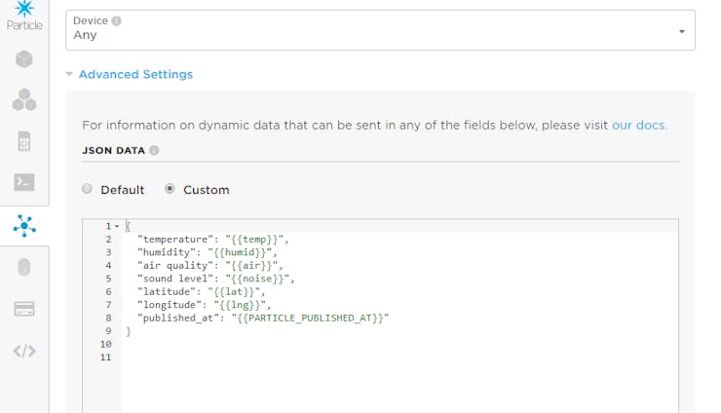The image size is (721, 413).
Task: Fold JSON block at line 1 arrow
Action: point(116,226)
